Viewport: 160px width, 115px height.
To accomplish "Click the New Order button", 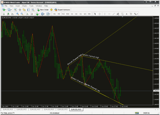I will pos(43,10).
